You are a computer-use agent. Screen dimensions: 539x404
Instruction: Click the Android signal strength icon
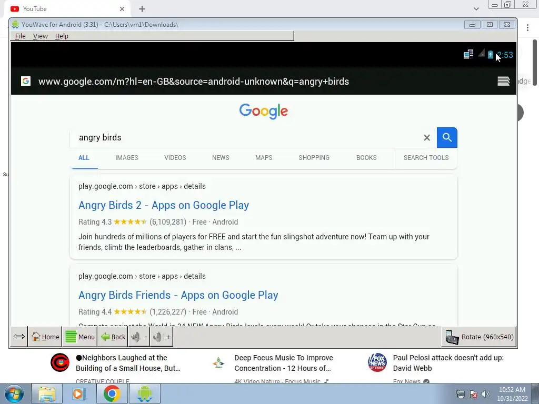[x=481, y=53]
